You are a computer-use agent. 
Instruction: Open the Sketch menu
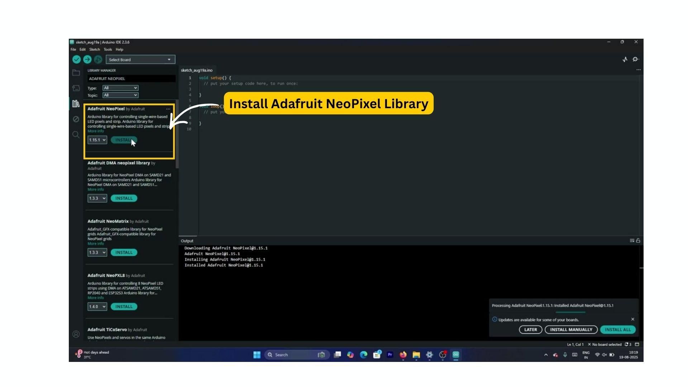click(x=95, y=49)
